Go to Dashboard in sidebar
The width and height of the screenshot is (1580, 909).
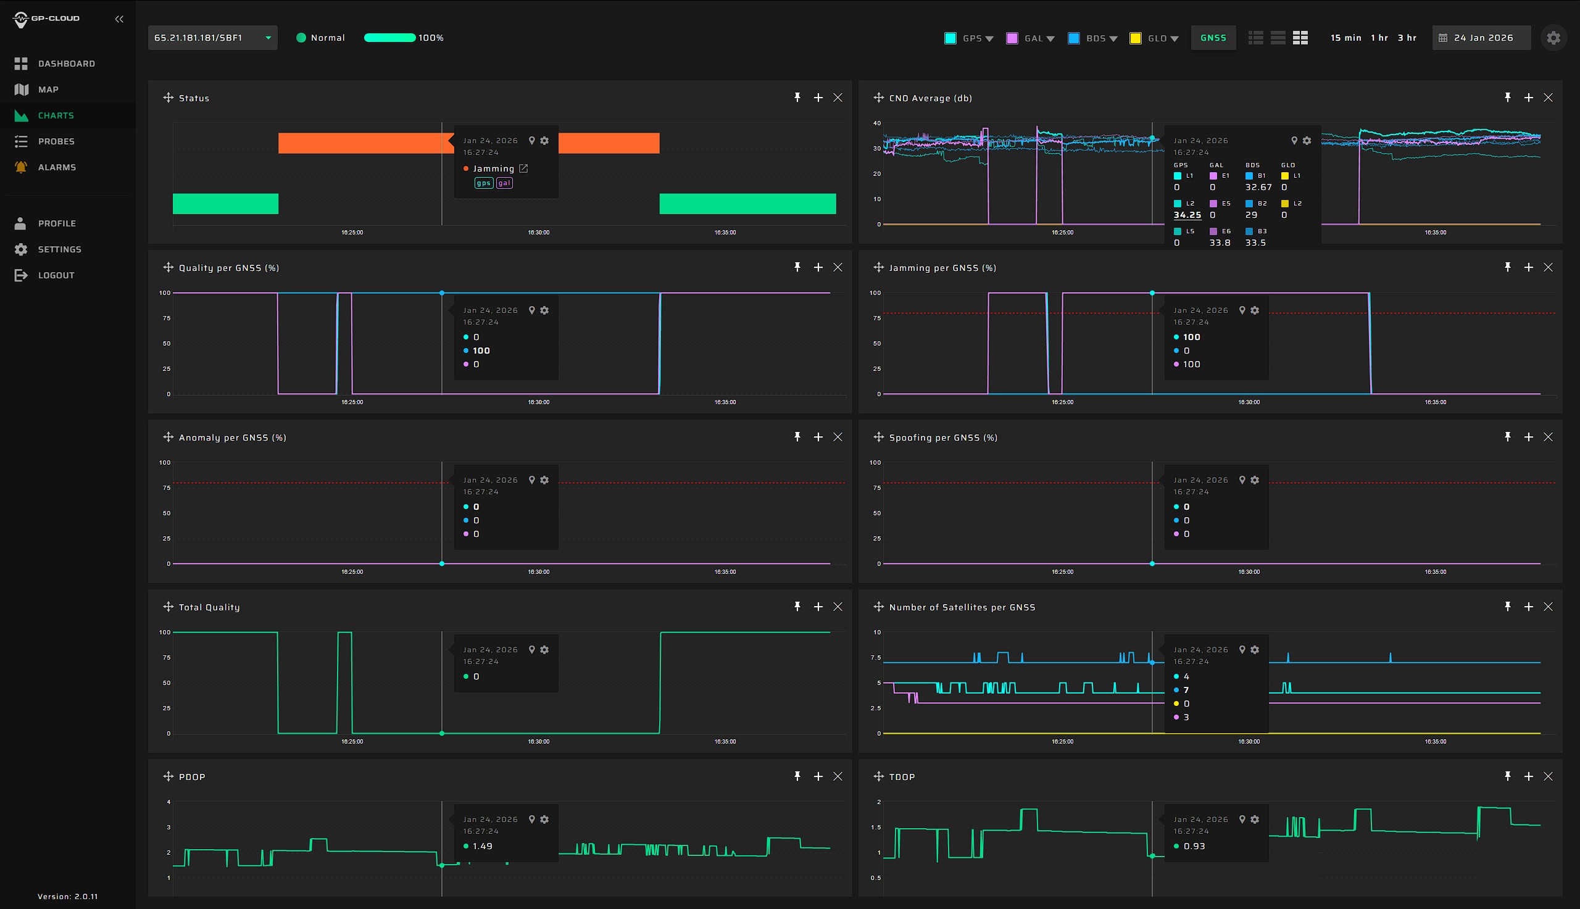click(x=67, y=64)
